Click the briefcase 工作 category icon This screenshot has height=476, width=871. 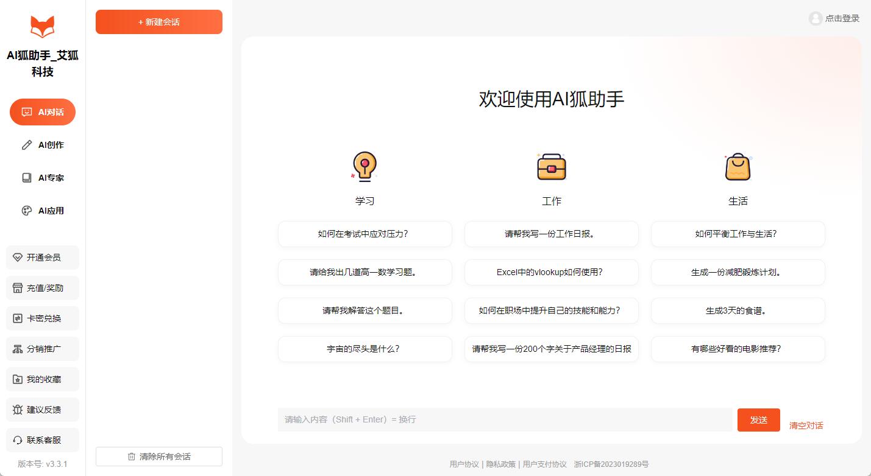click(551, 166)
